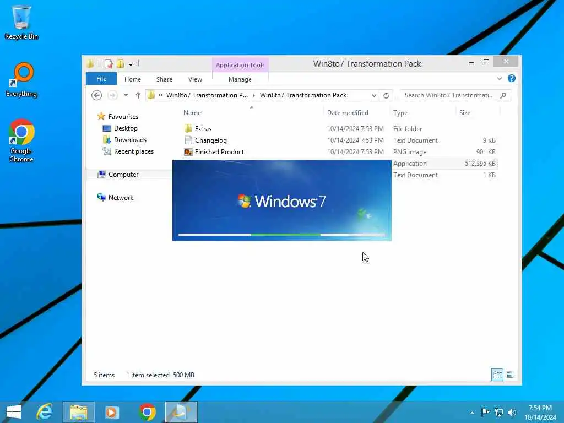The width and height of the screenshot is (564, 423).
Task: Go forward using the Forward arrow
Action: 112,95
